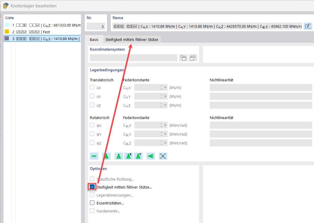Click the edit name icon next to Name field
Screen dimensions: 314x223
(x=308, y=26)
